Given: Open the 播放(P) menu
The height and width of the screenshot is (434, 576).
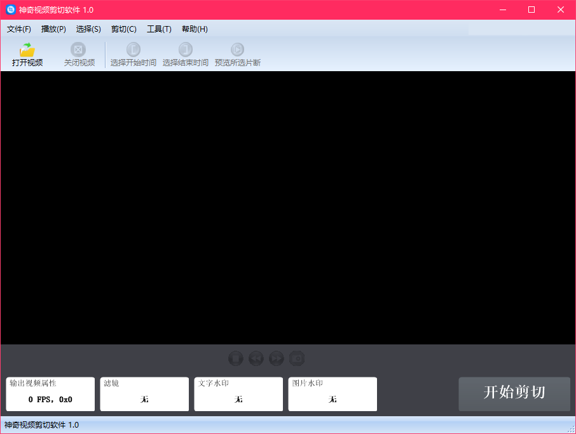Looking at the screenshot, I should point(53,29).
